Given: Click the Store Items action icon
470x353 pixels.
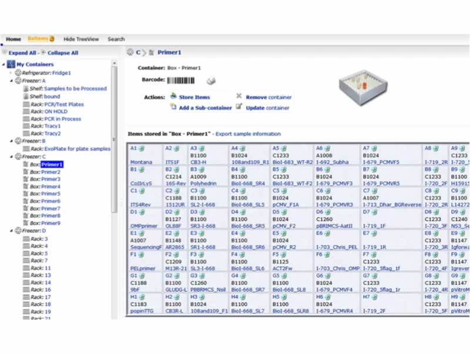Looking at the screenshot, I should click(x=173, y=96).
